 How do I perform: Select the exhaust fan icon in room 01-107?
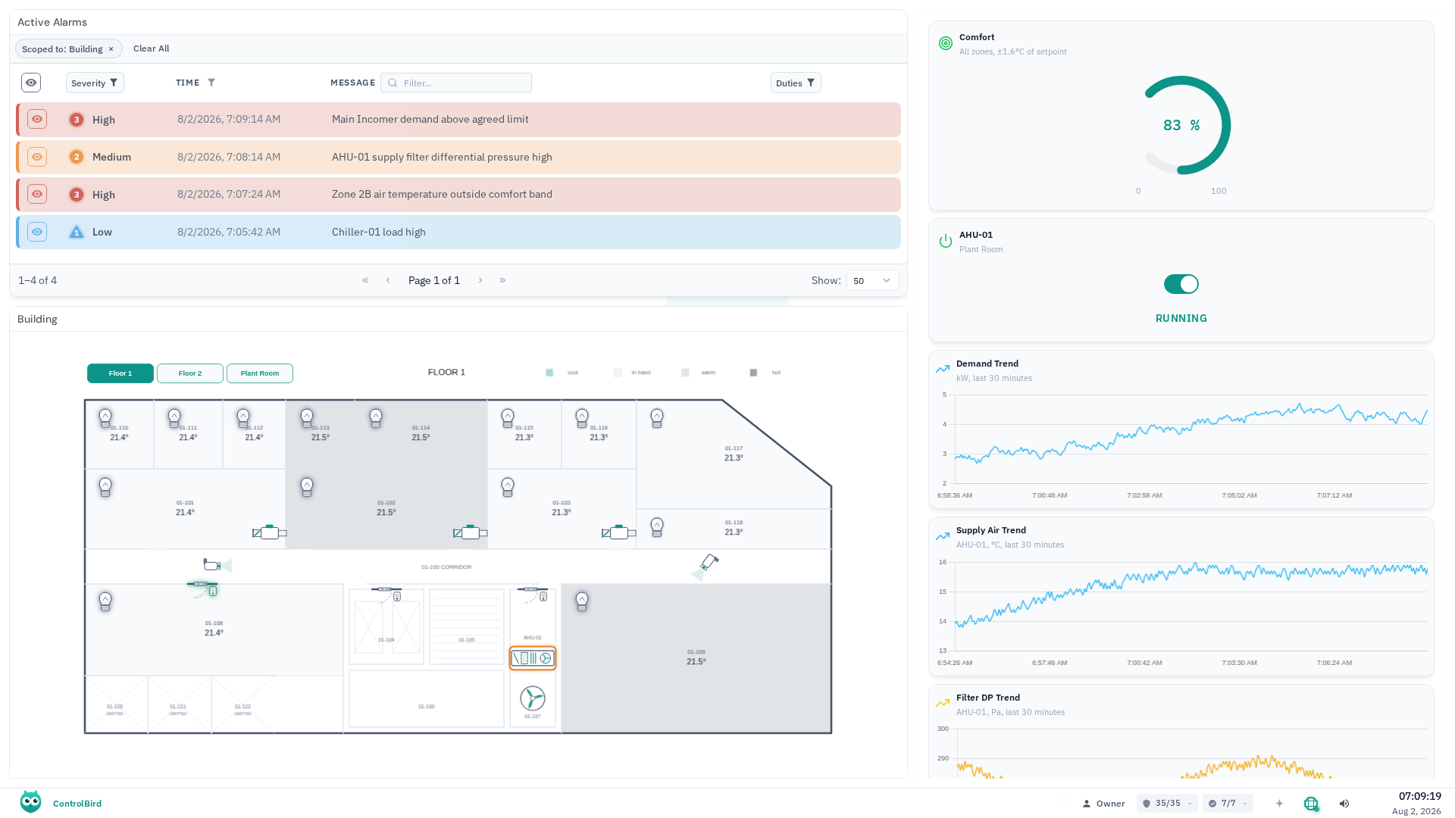[533, 698]
